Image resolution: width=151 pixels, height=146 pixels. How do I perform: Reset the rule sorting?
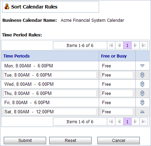coord(70,141)
